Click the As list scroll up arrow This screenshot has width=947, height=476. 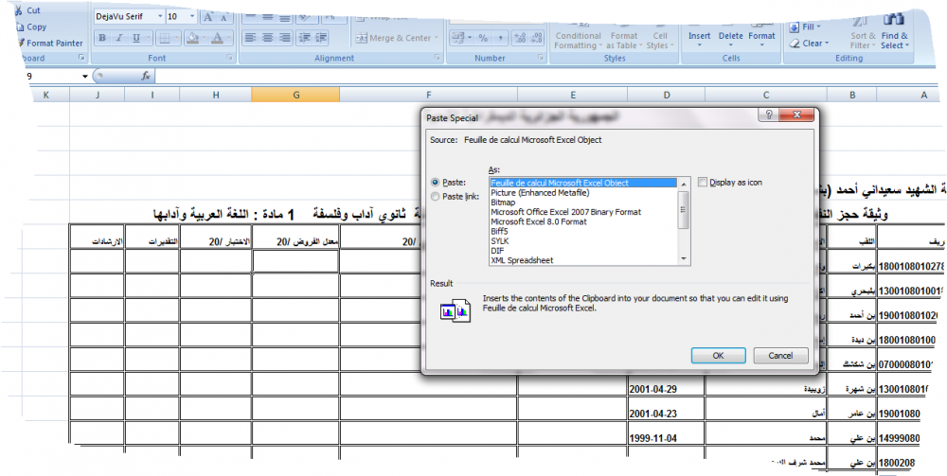tap(685, 184)
